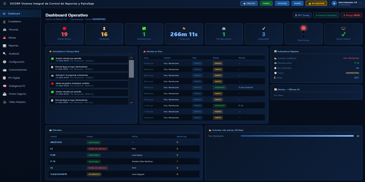Click the 'Frac. Revolucion' conflictive colony value

pos(351,58)
